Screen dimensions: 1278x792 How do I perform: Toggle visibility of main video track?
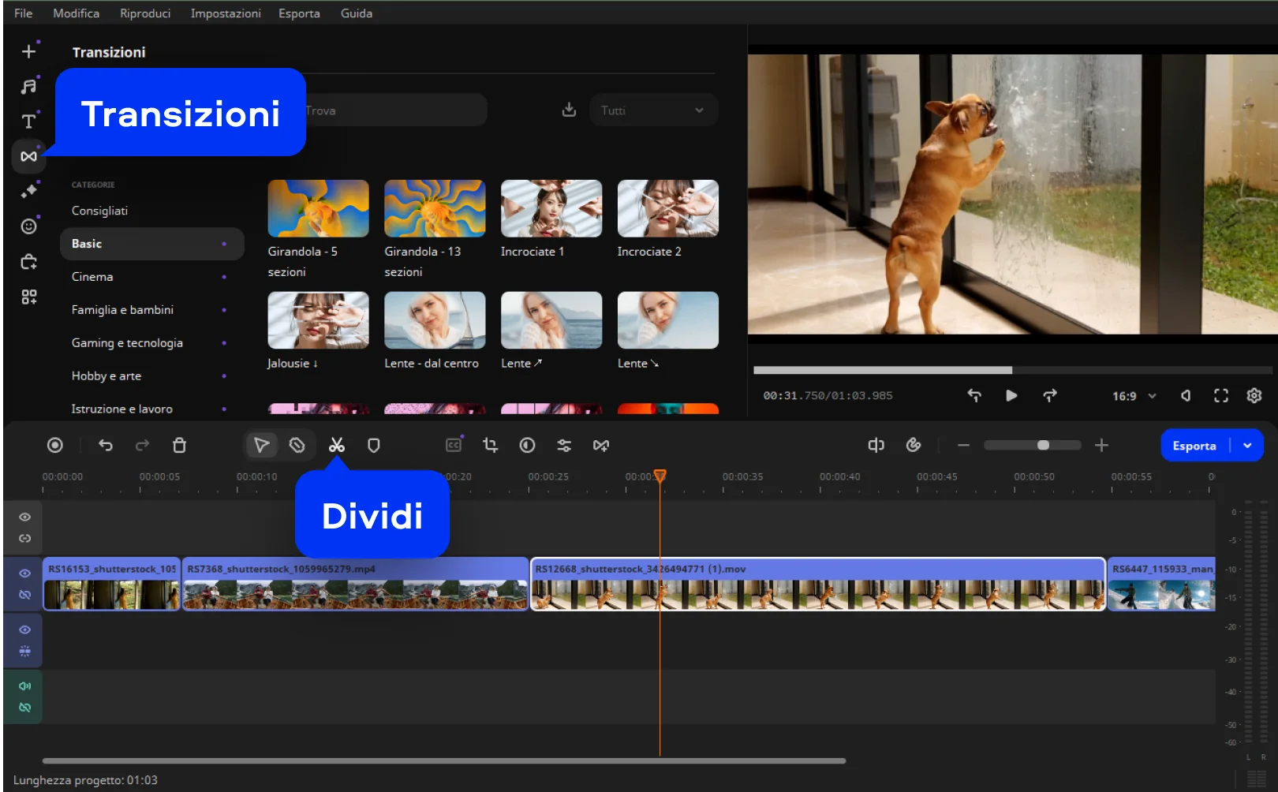(x=25, y=573)
